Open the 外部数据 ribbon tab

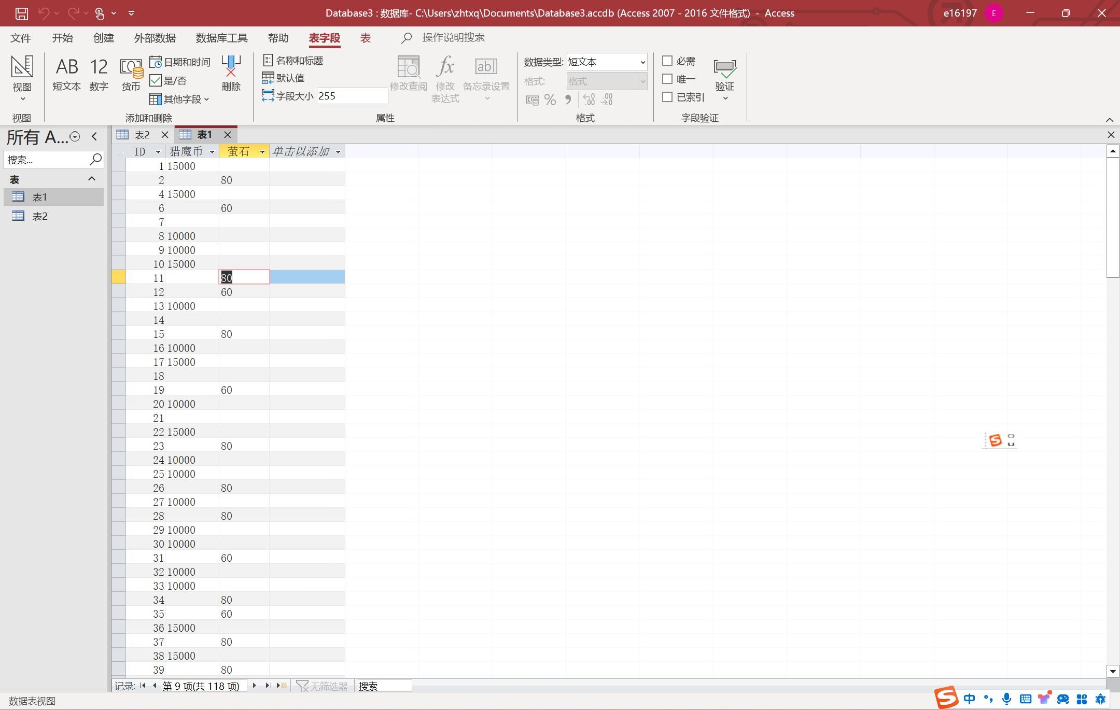click(155, 38)
